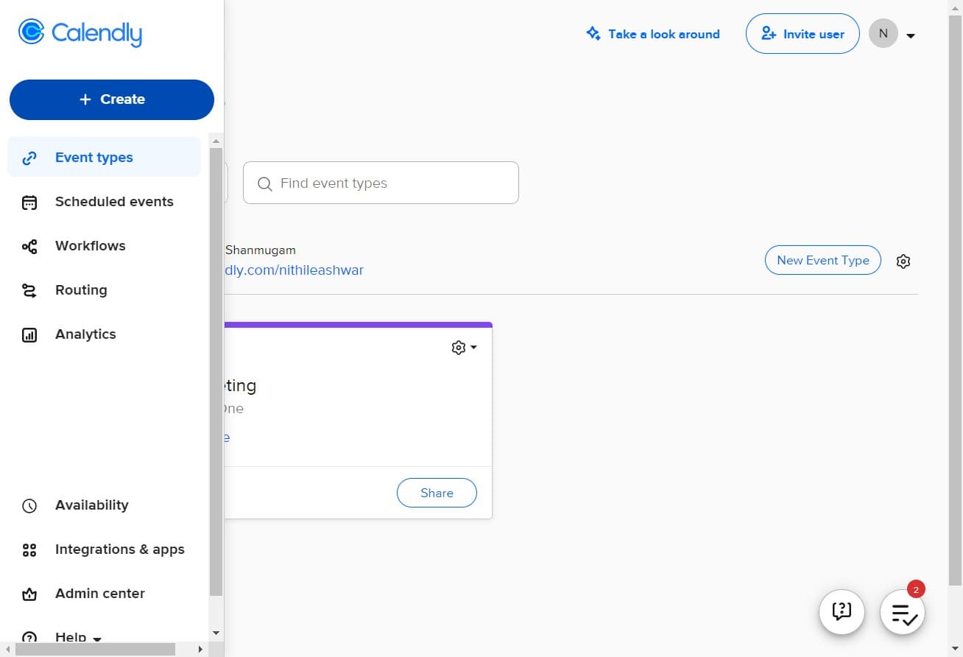Click gear icon beside New Event Type
The image size is (963, 657).
tap(903, 261)
